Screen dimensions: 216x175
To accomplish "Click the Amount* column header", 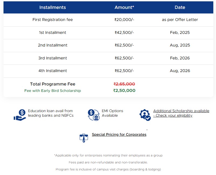I will [124, 8].
